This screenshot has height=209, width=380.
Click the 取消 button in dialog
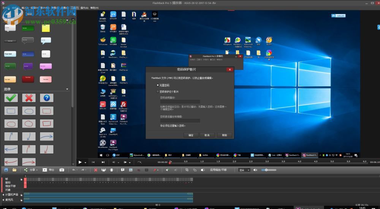[207, 135]
